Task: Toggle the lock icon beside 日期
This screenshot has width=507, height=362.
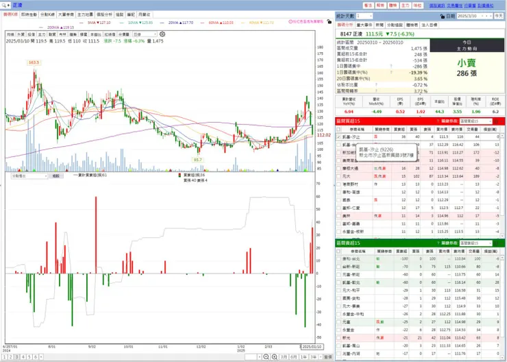Action: click(443, 16)
